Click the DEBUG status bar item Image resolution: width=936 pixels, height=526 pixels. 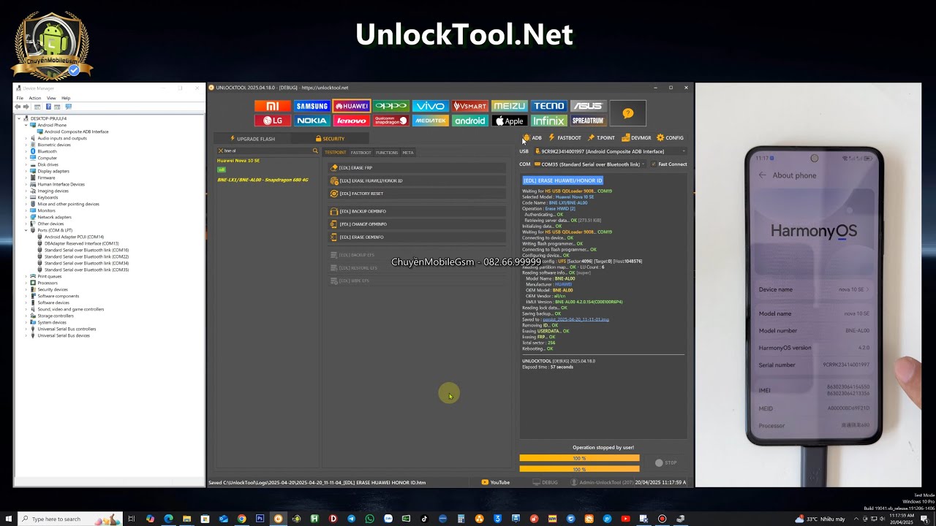point(546,482)
